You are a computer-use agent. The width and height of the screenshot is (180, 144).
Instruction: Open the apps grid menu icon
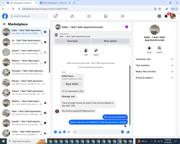pos(159,16)
